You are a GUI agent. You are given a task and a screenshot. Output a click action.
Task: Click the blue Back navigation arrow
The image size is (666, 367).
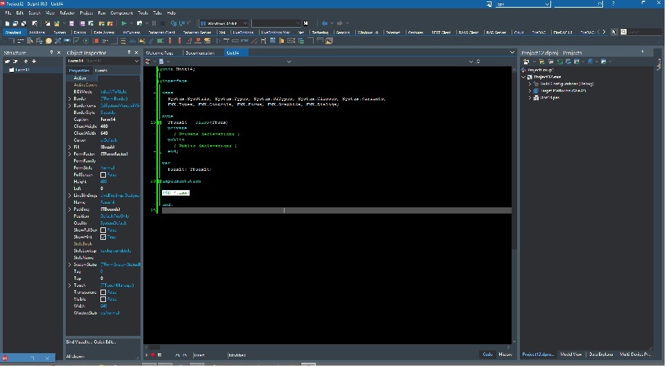[x=325, y=23]
